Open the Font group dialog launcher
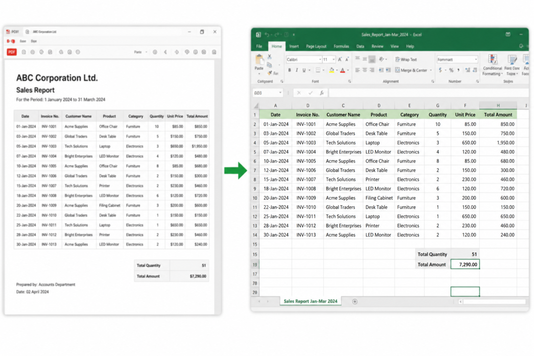This screenshot has width=534, height=356. pos(349,81)
